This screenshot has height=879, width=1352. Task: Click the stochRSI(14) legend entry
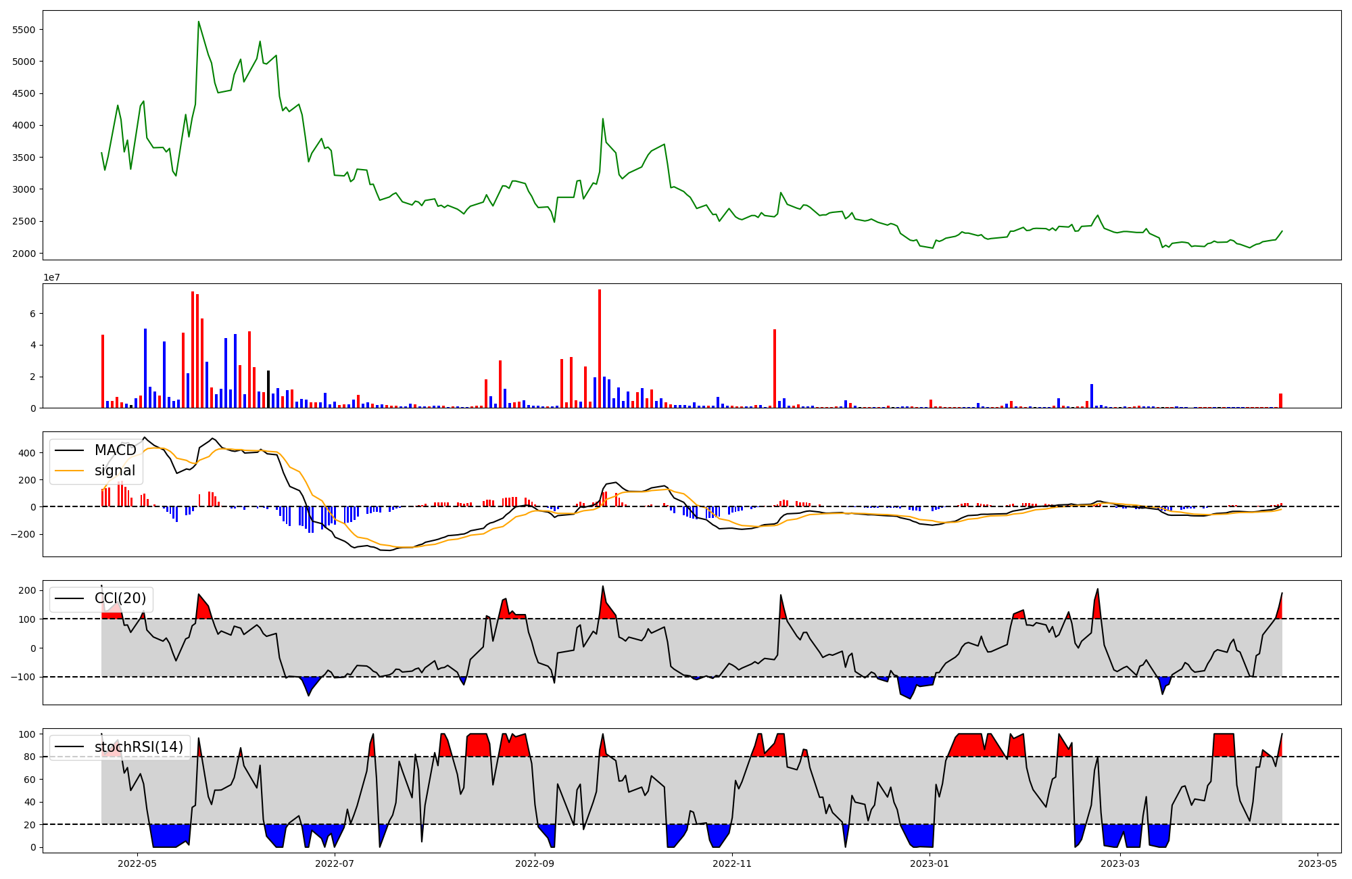(139, 747)
